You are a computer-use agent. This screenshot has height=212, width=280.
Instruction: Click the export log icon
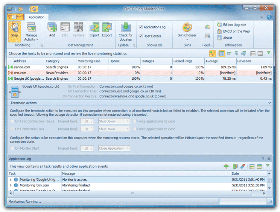coord(235,167)
